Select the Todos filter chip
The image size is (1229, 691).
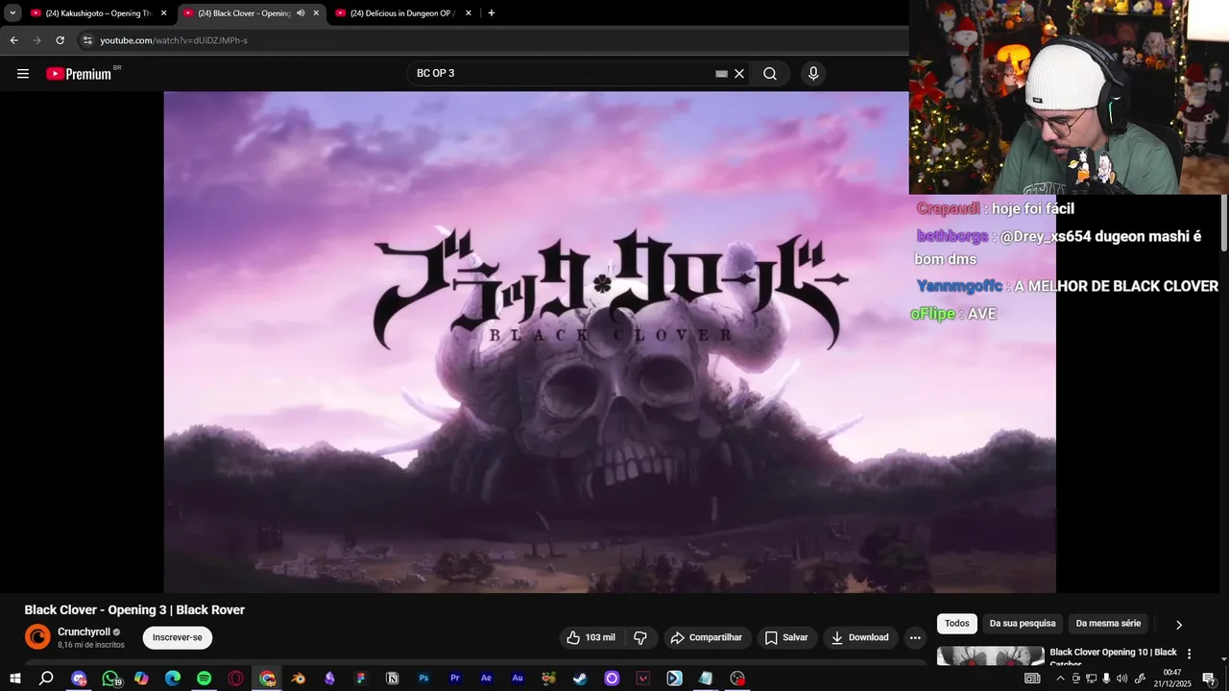pos(957,624)
